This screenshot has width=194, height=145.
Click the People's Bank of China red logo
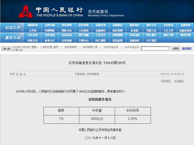click(x=26, y=12)
